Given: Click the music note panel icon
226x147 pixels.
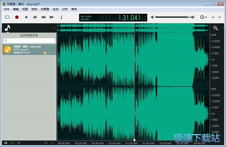Looking at the screenshot, I should pyautogui.click(x=8, y=28).
